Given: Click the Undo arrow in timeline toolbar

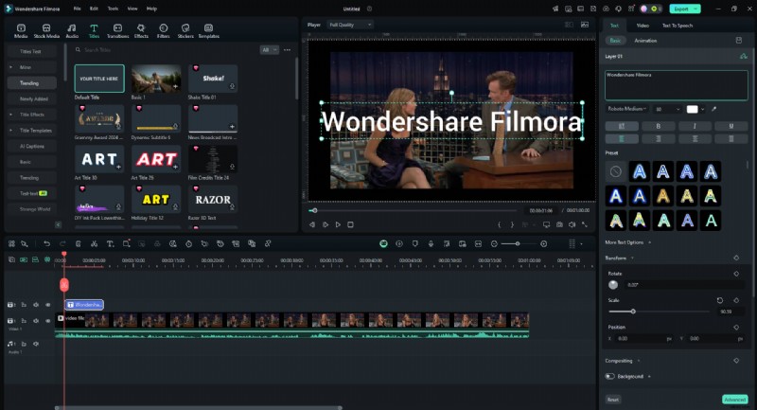Looking at the screenshot, I should tap(47, 243).
